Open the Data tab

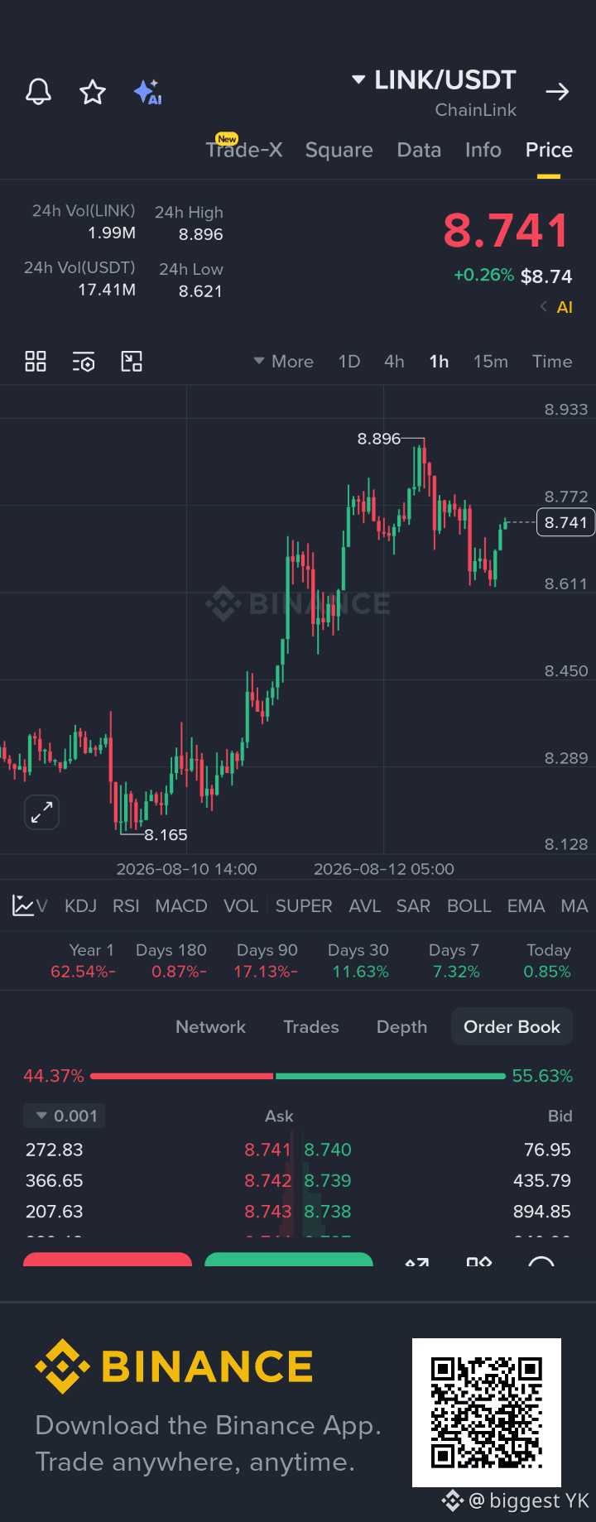[x=419, y=150]
